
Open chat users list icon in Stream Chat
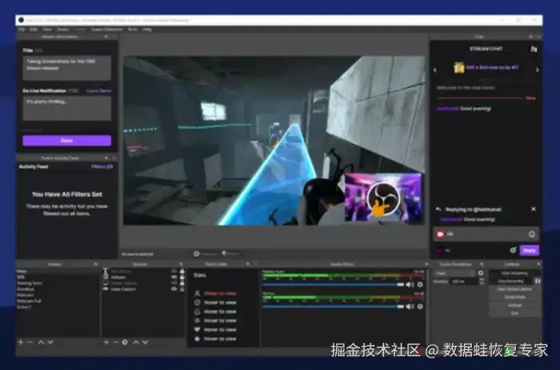[534, 49]
